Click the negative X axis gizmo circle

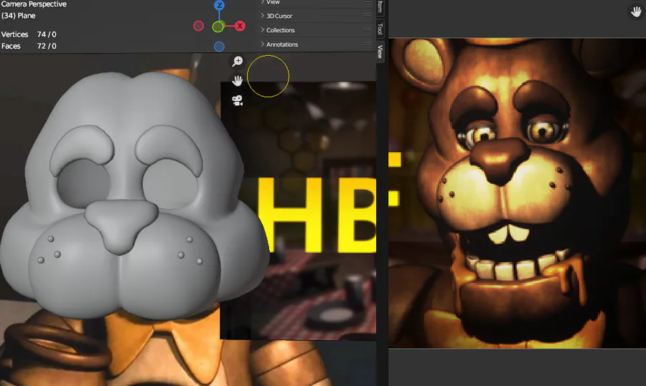pyautogui.click(x=199, y=26)
